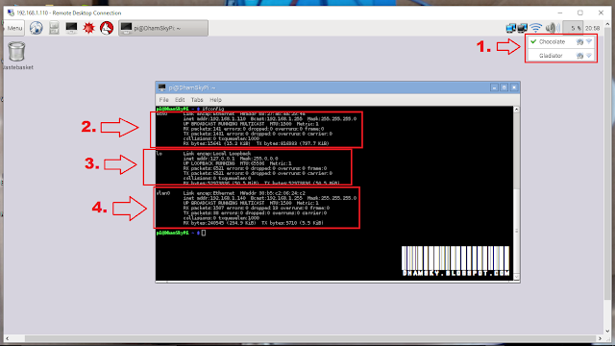Minimize the pi@DhamSkyPi terminal window
Image resolution: width=615 pixels, height=346 pixels.
494,87
